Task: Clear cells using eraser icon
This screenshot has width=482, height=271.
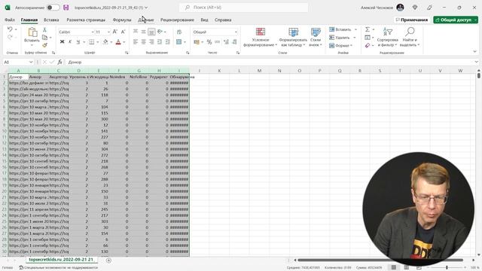Action: click(x=368, y=45)
